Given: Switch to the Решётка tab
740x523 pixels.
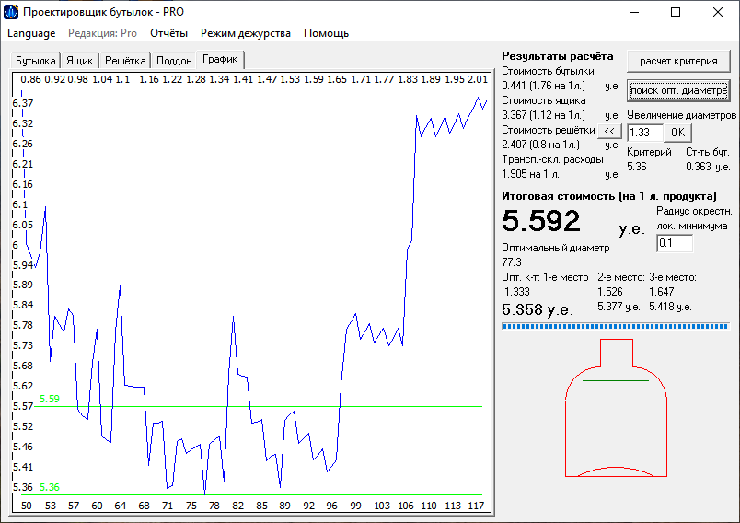Looking at the screenshot, I should coord(125,61).
